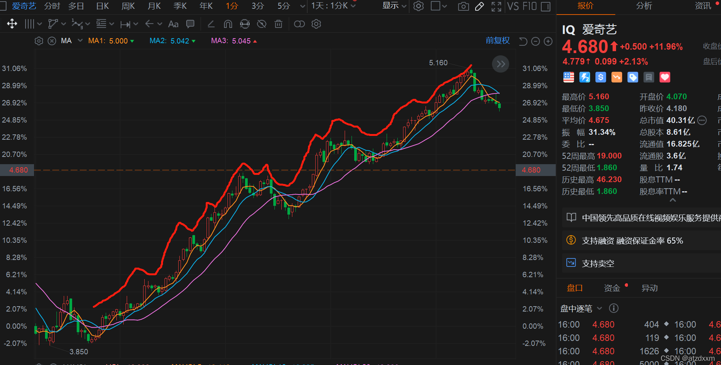Click the Level 2 lightning icon

pos(585,78)
